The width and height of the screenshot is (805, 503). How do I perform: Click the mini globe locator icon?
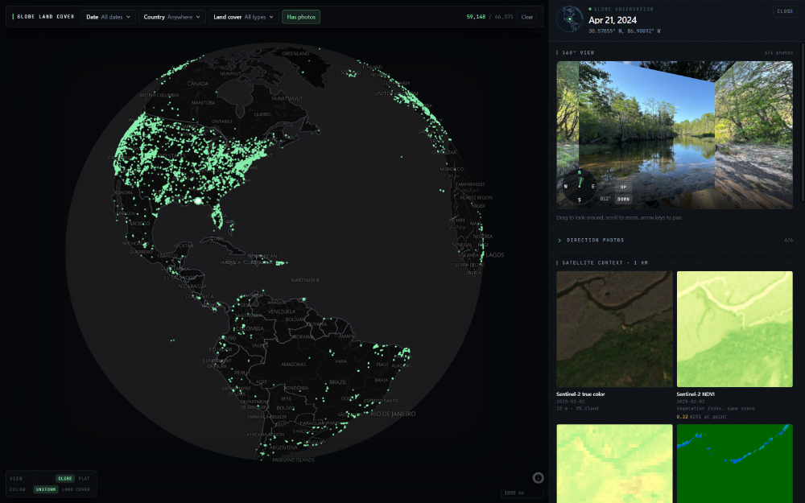pos(569,19)
